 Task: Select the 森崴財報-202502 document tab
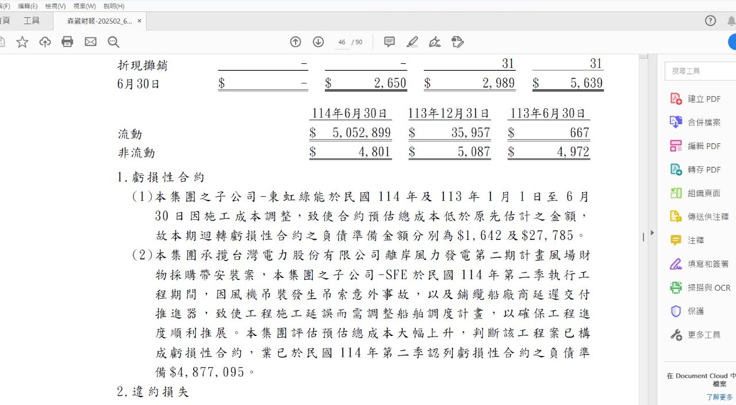click(x=99, y=21)
